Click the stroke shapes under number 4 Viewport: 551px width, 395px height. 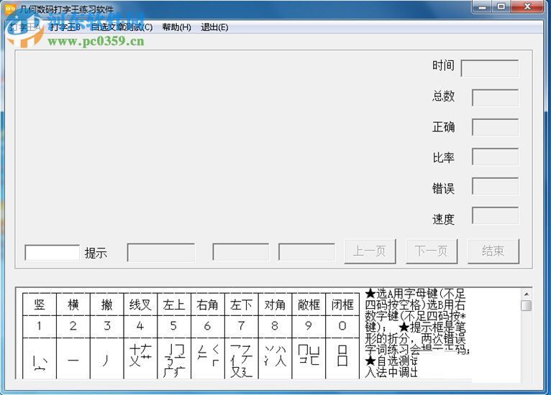click(x=140, y=355)
